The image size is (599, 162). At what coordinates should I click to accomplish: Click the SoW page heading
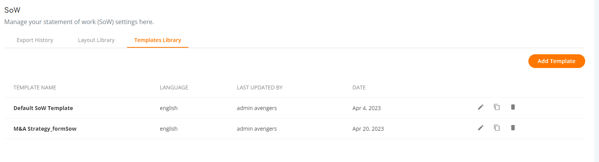pyautogui.click(x=12, y=10)
